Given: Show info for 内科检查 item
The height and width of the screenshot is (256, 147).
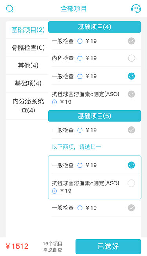Looking at the screenshot, I should pyautogui.click(x=80, y=58).
